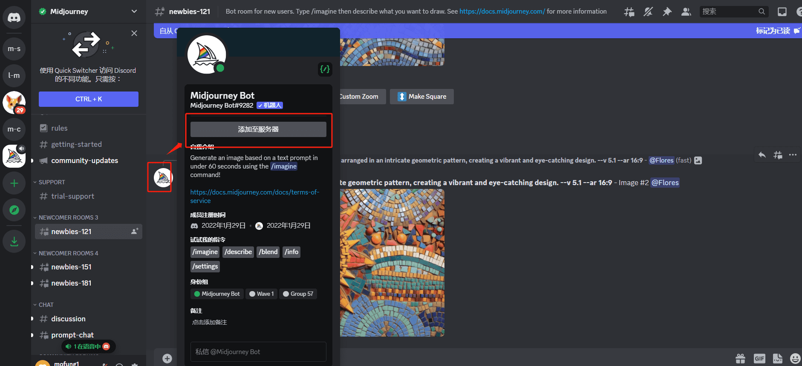Click the Make Square button
The height and width of the screenshot is (366, 802).
422,97
